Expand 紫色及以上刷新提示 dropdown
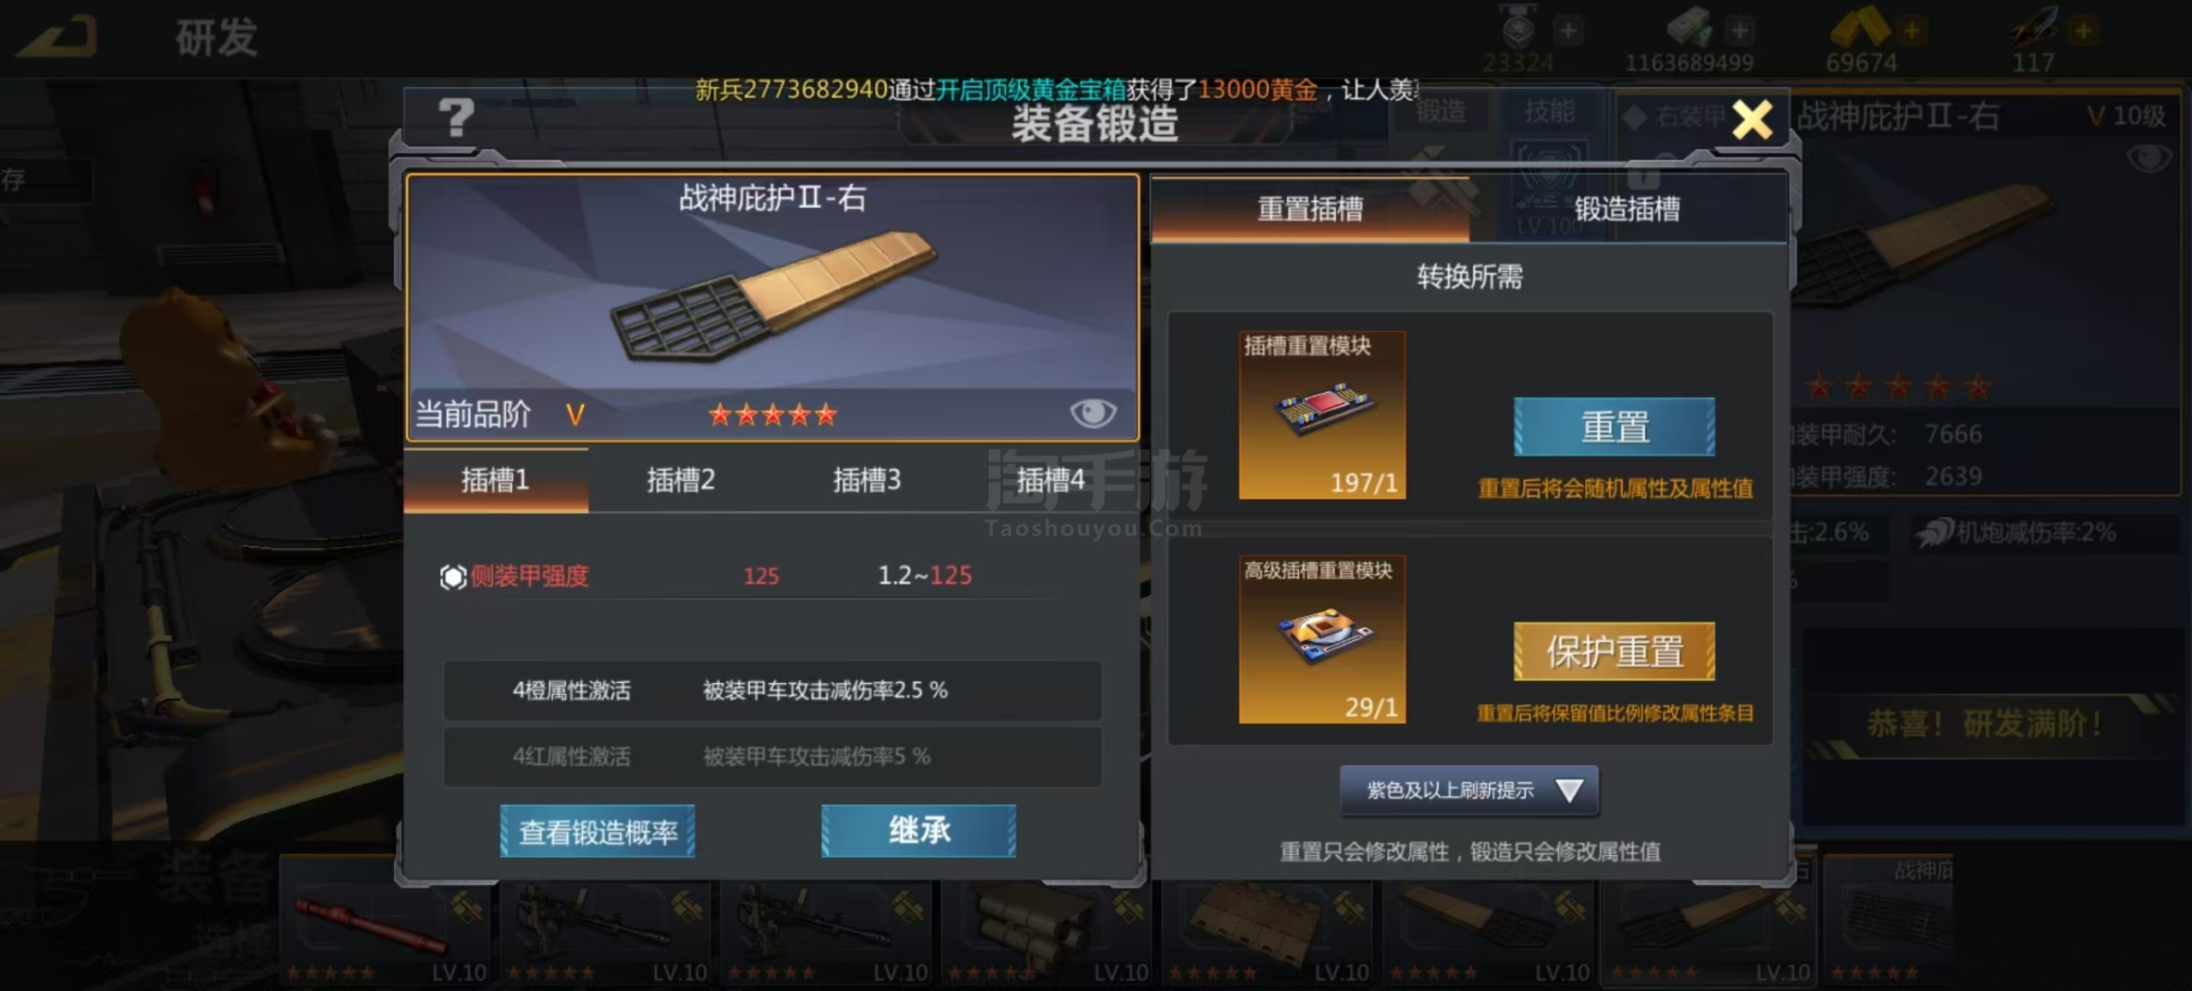Screen dimensions: 2192x991 1469,790
